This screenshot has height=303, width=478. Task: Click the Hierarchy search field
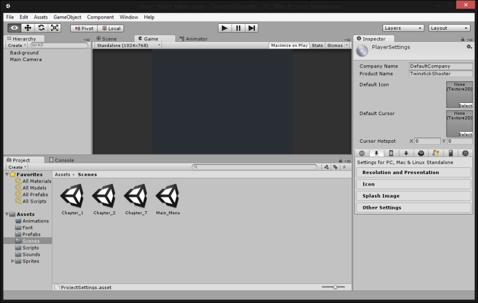click(59, 45)
